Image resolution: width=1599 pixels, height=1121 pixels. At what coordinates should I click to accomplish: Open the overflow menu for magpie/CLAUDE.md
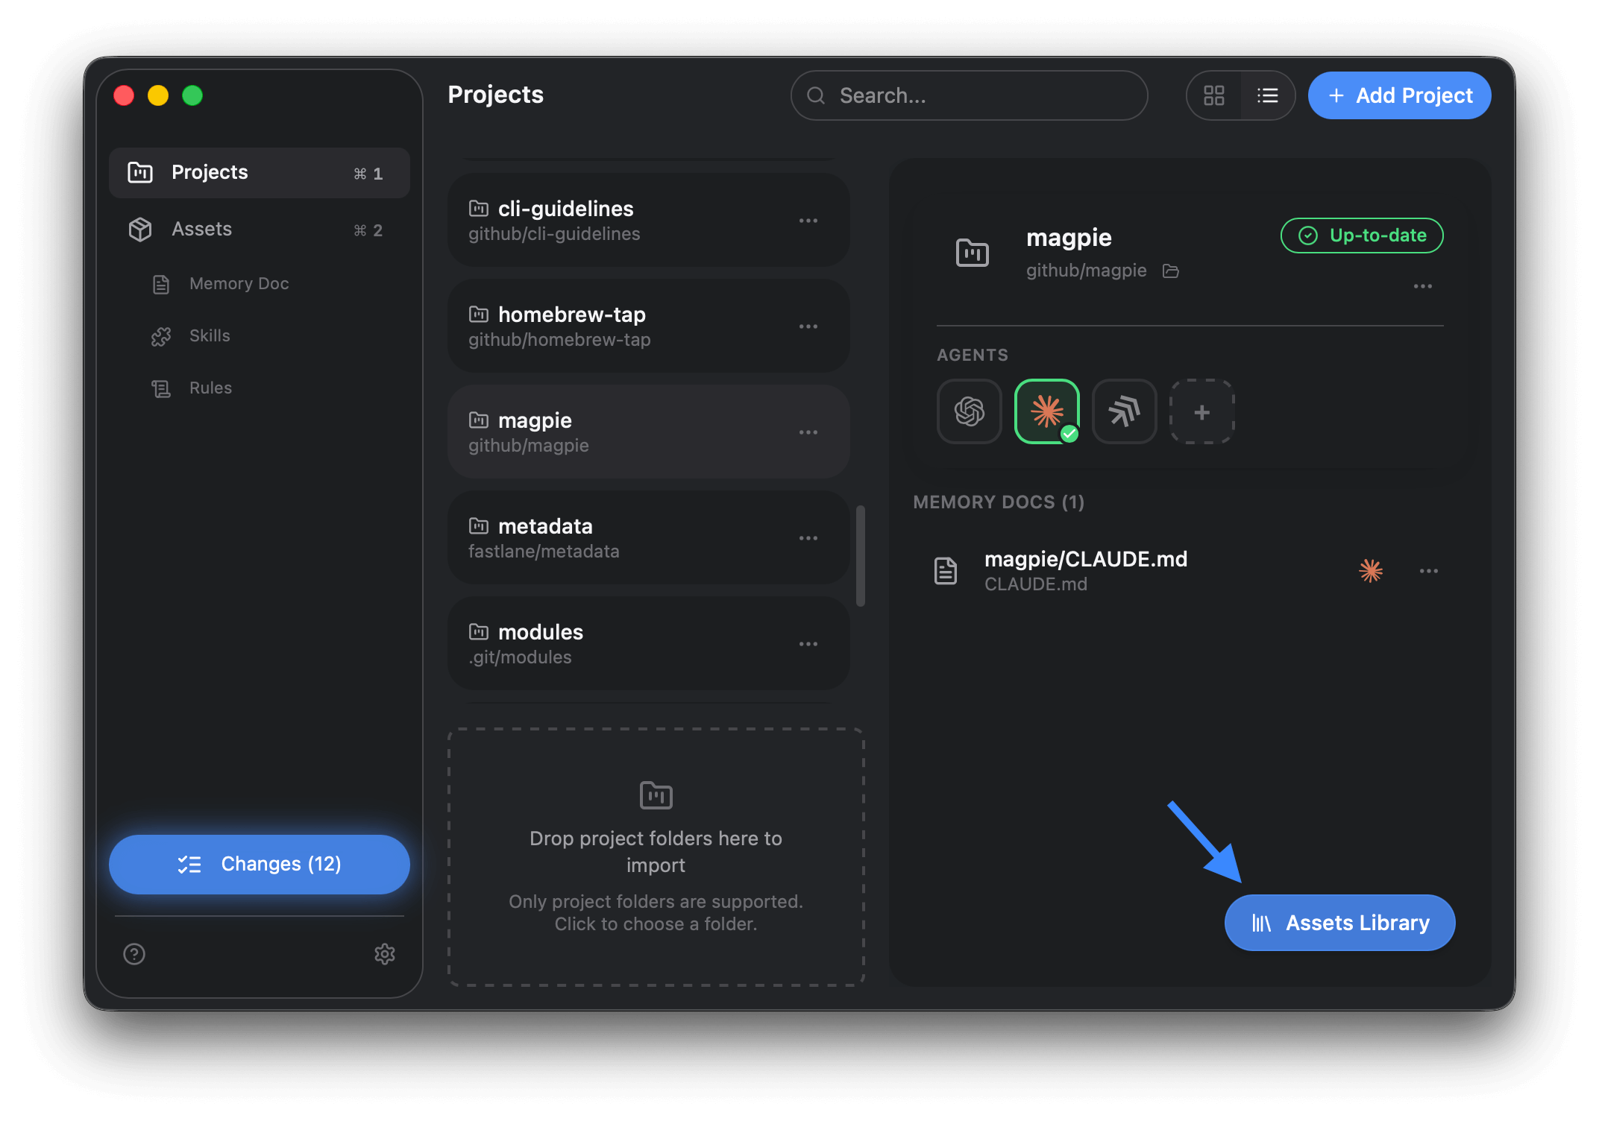tap(1429, 570)
